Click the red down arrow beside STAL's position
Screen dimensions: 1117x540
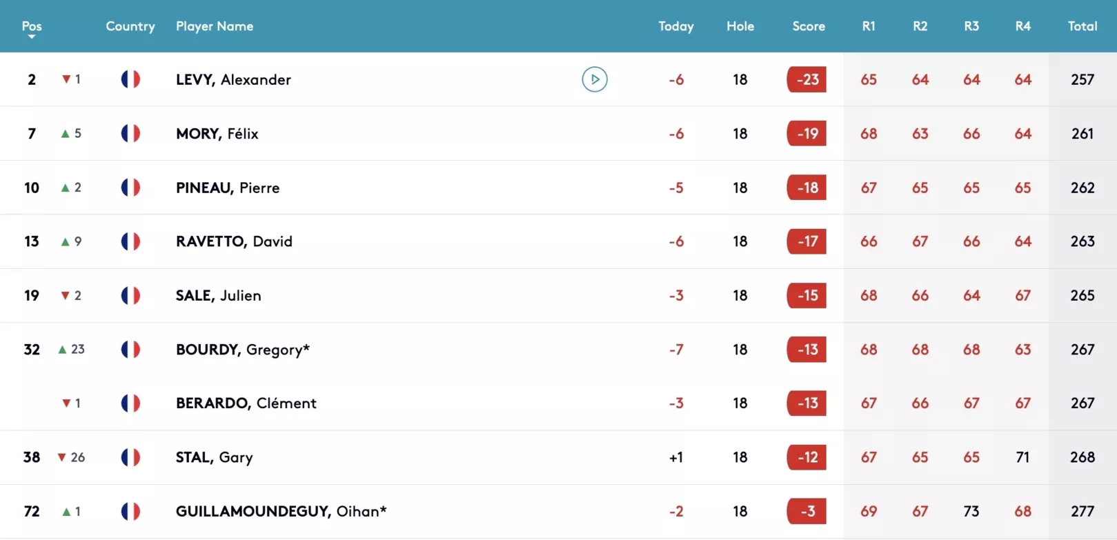pos(62,457)
